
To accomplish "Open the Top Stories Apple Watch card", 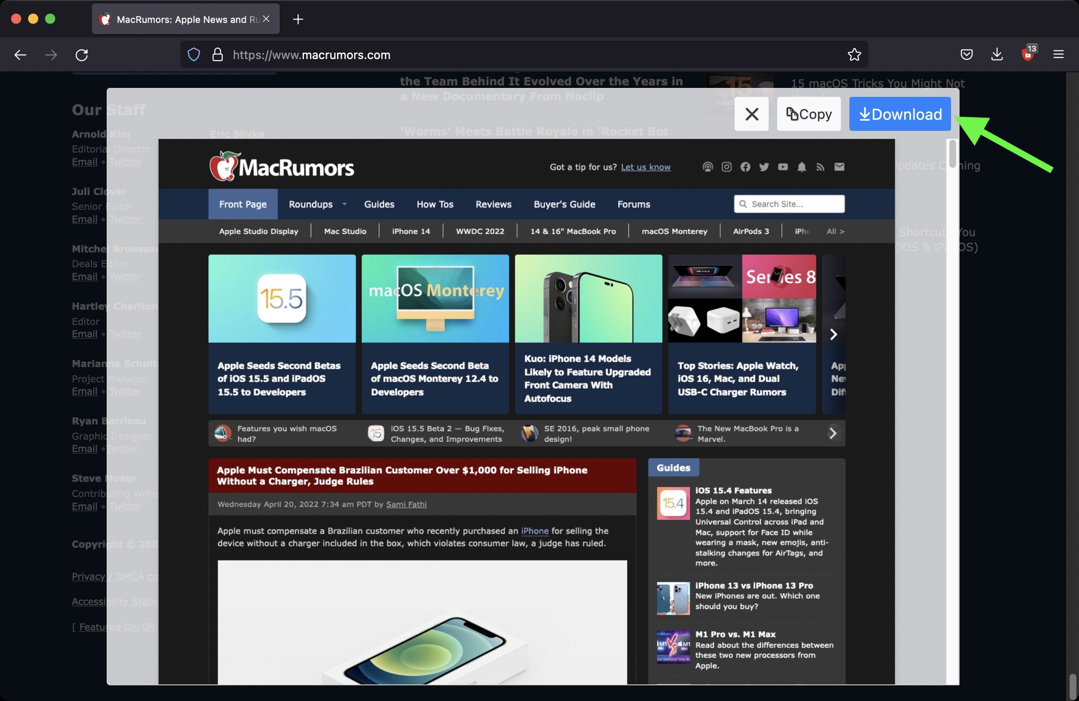I will (x=742, y=334).
